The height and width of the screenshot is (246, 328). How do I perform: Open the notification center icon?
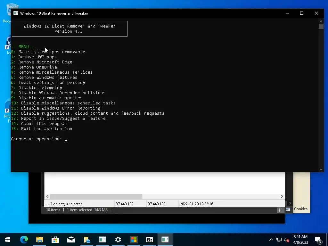click(318, 240)
